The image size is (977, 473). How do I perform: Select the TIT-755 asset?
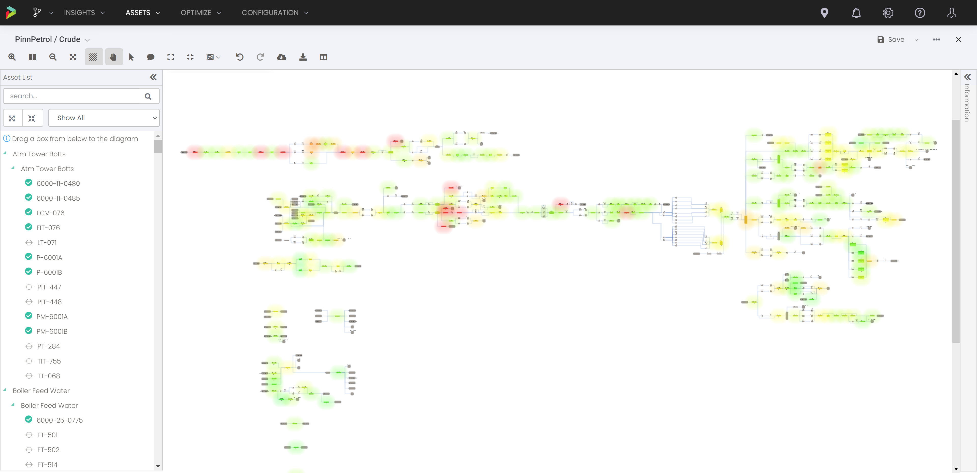(x=49, y=361)
